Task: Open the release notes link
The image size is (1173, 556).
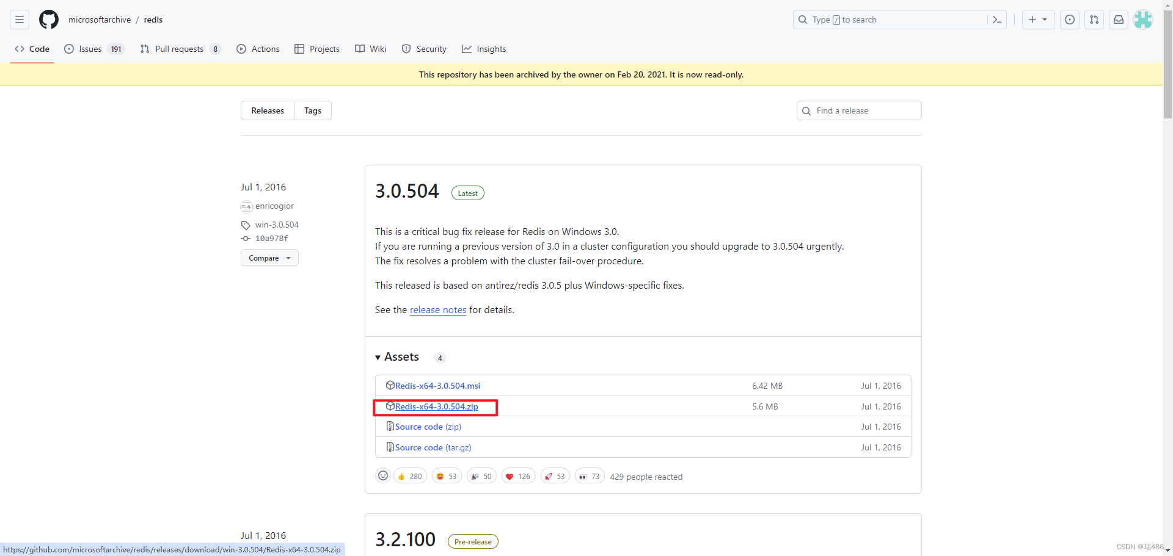Action: 438,310
